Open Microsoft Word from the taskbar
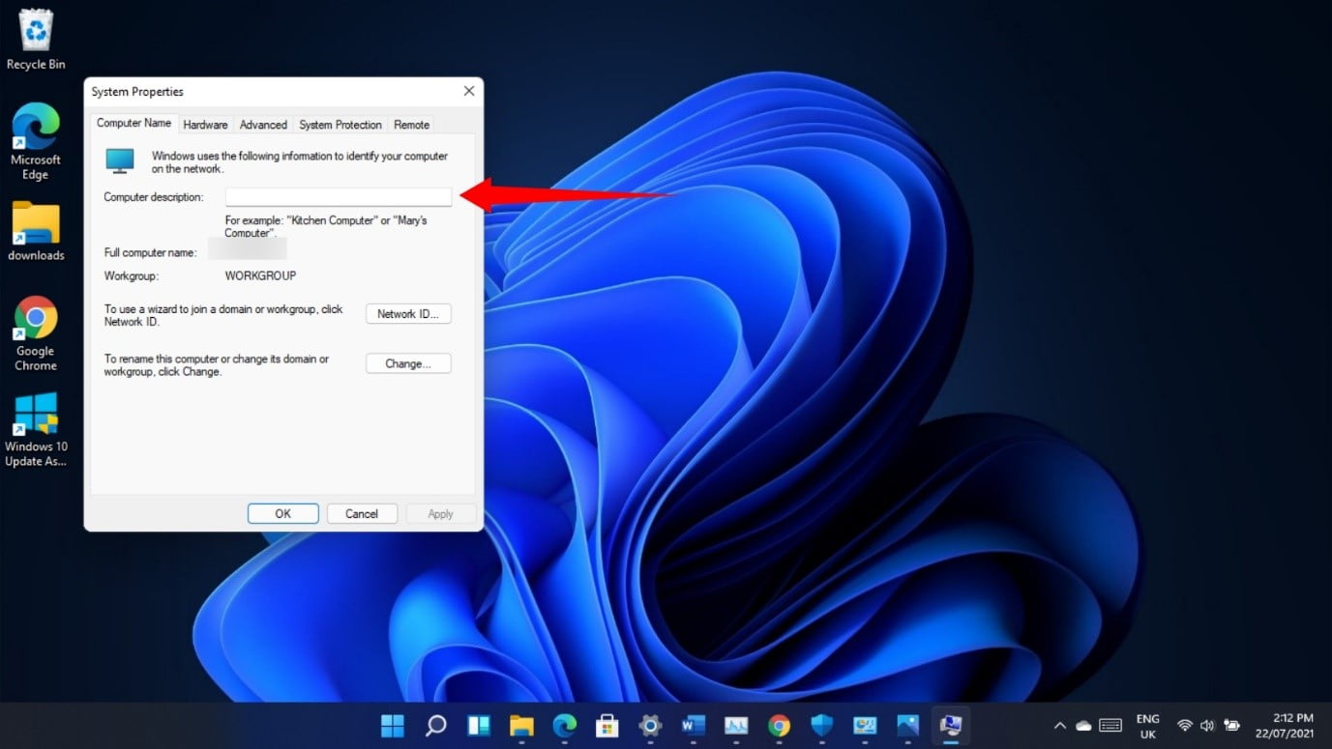This screenshot has height=749, width=1332. [693, 726]
